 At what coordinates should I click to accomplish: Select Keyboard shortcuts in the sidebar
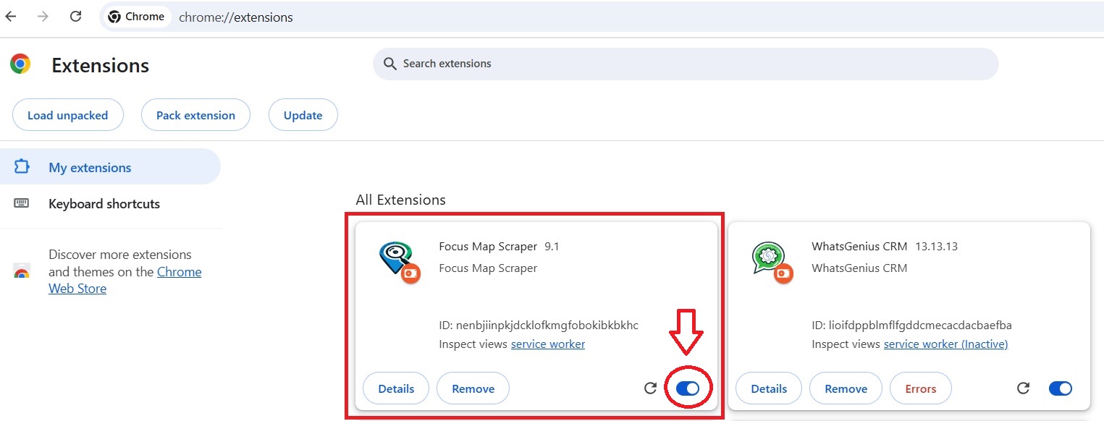[104, 203]
